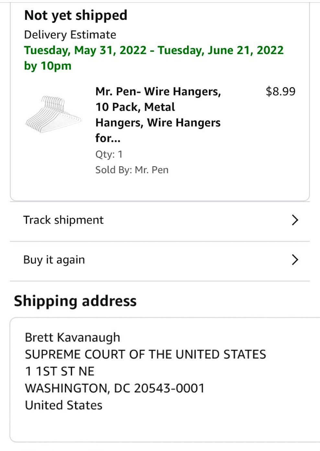Open the Sold By: Mr. Pen seller text
This screenshot has height=451, width=320.
[x=132, y=170]
